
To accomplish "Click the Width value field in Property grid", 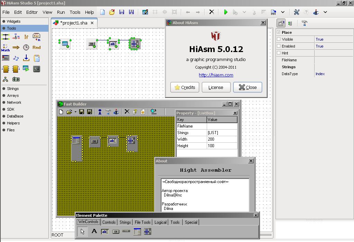I will (222, 139).
